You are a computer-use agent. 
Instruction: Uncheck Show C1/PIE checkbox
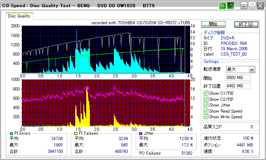click(x=206, y=94)
